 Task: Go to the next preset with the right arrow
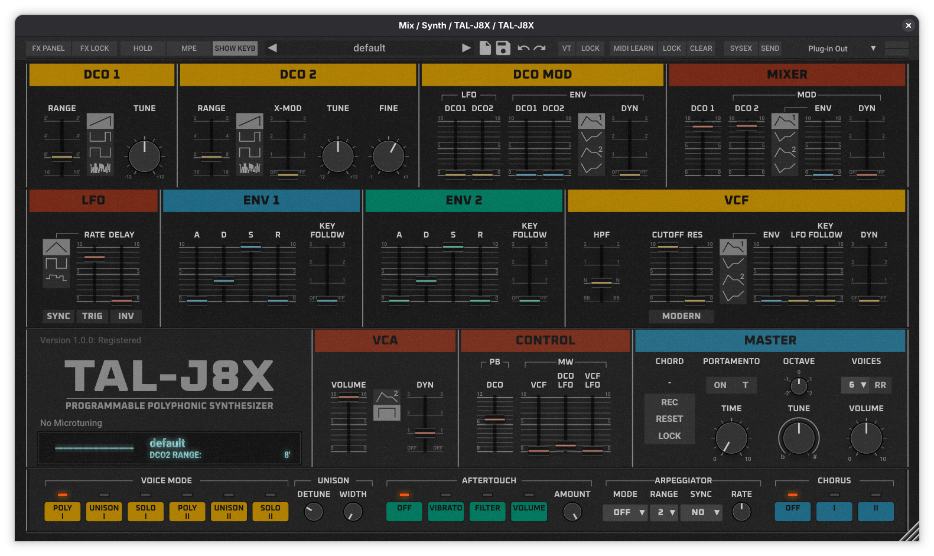(x=466, y=48)
